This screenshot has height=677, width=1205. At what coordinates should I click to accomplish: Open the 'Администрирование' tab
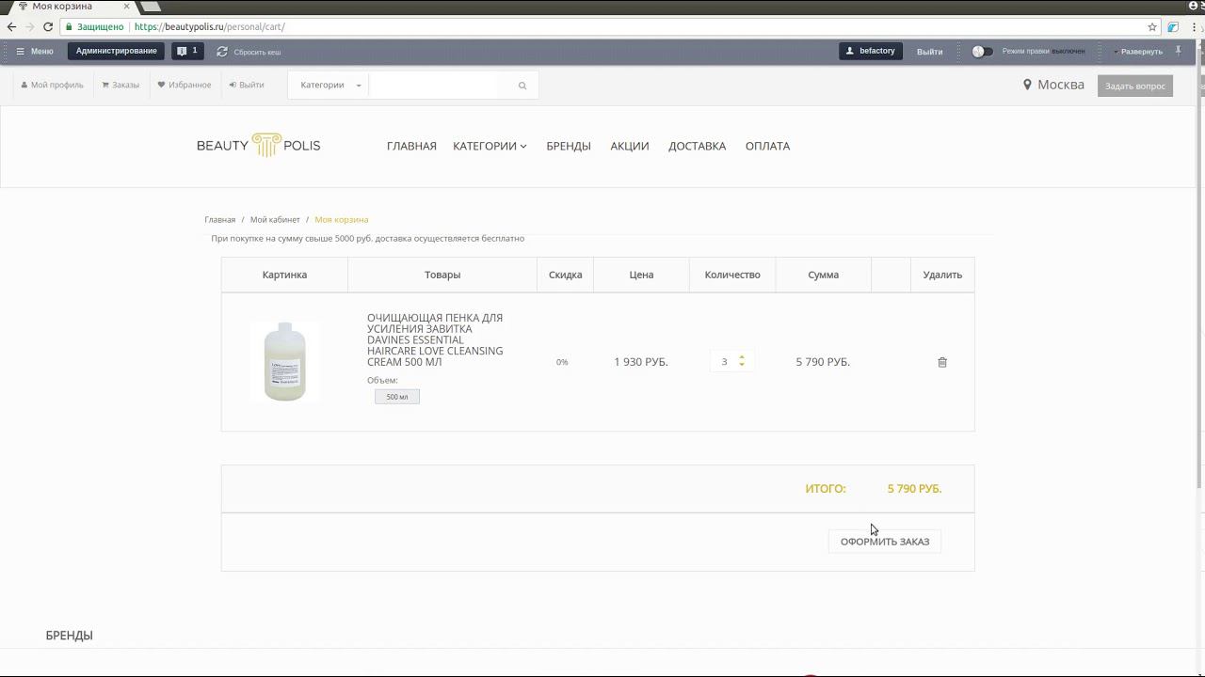117,51
